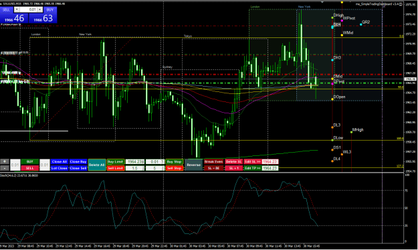Click the Sell Limit button
Image resolution: width=418 pixels, height=250 pixels.
[x=116, y=168]
